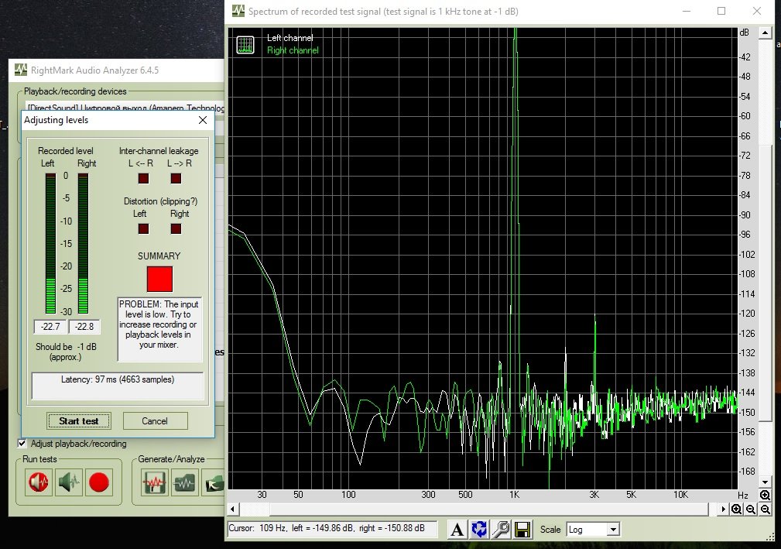Click the dB axis scroll-down arrow
The width and height of the screenshot is (781, 549).
765,482
